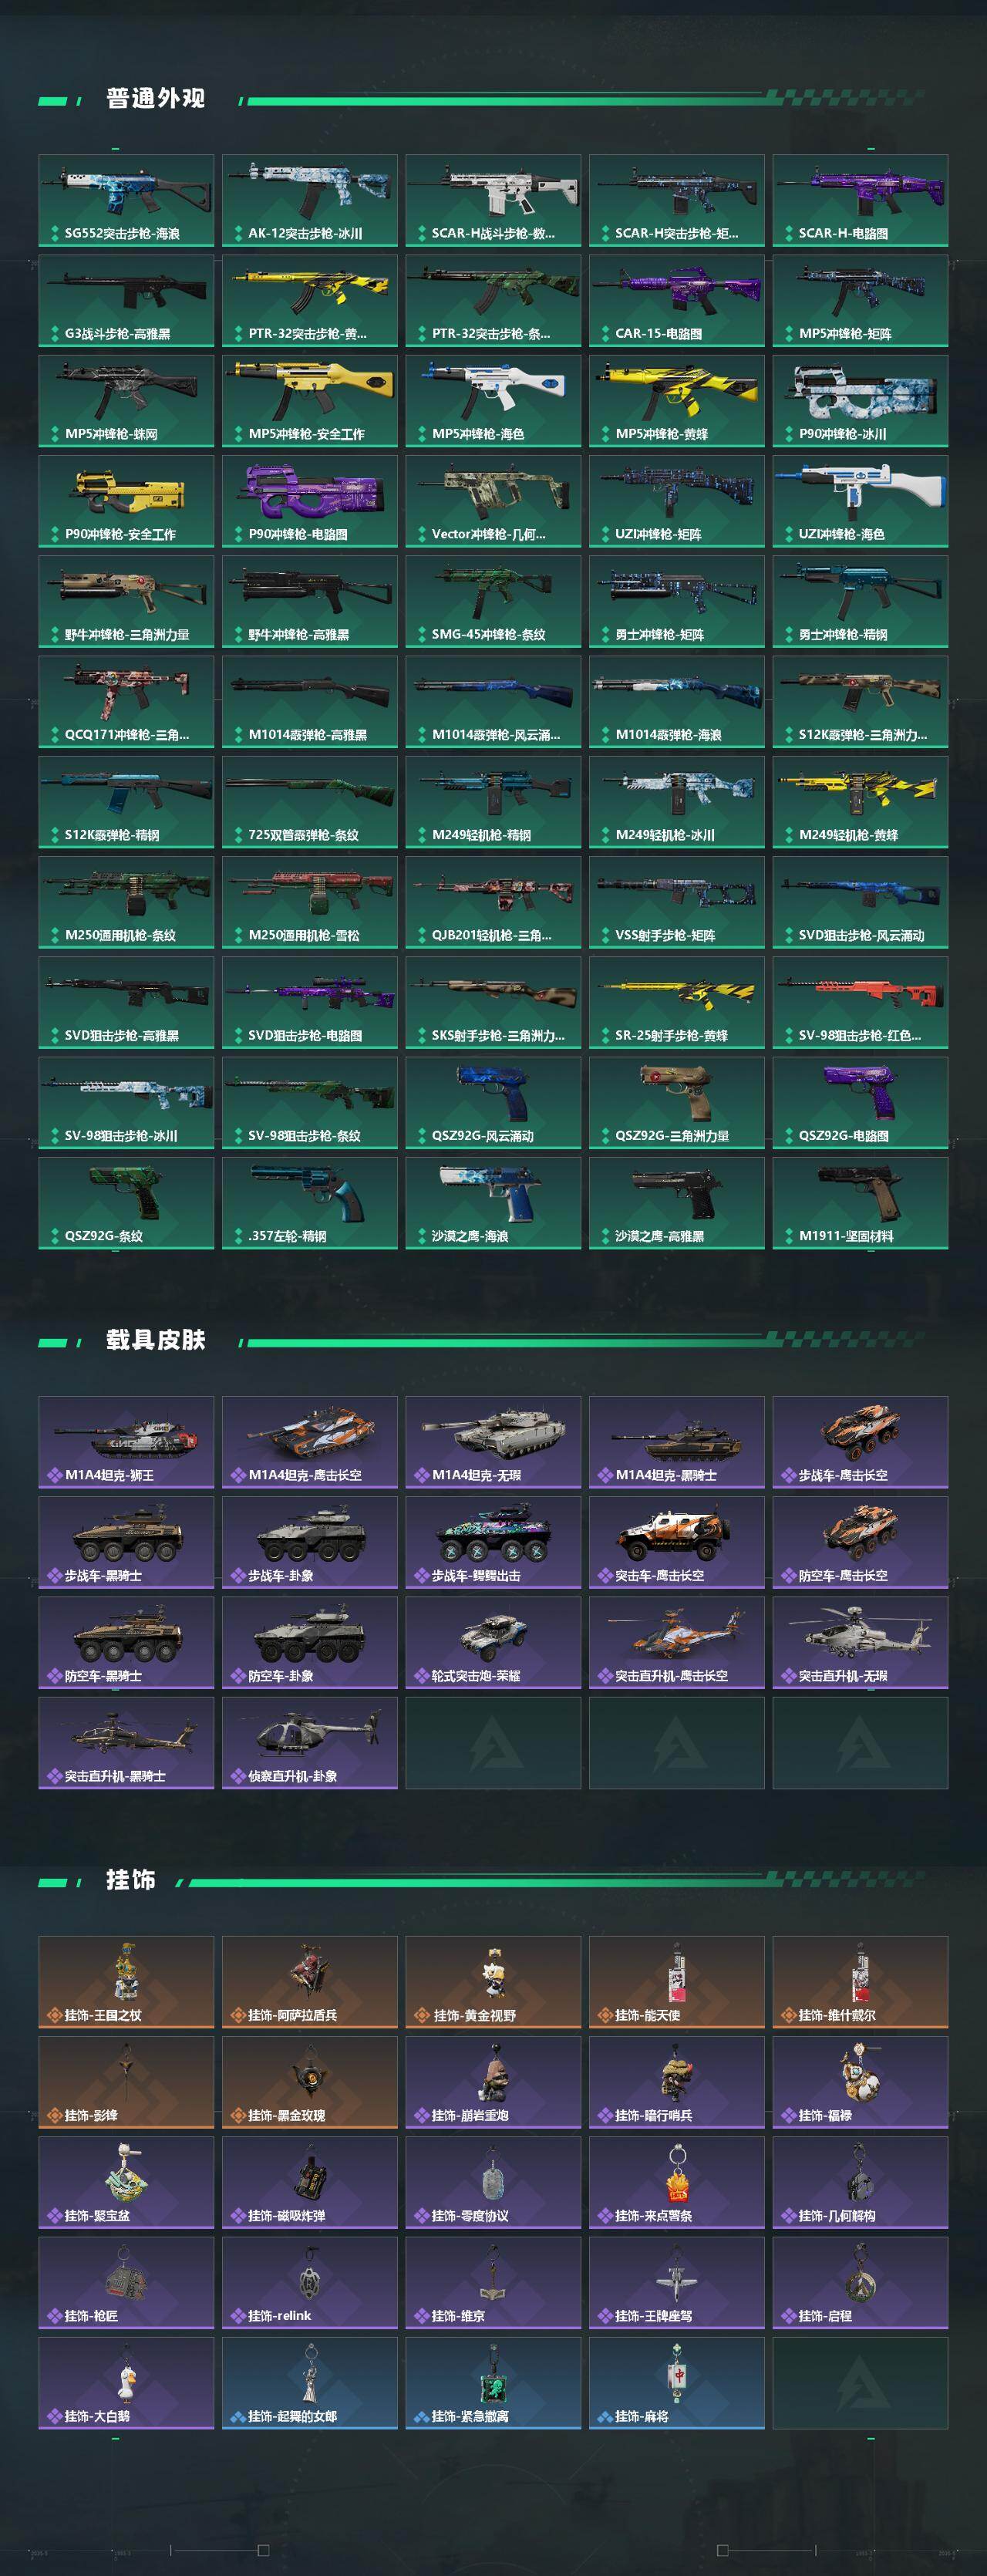Viewport: 987px width, 2576px height.
Task: Click the UZI冲锋枪-海色 skin tile
Action: [x=860, y=501]
